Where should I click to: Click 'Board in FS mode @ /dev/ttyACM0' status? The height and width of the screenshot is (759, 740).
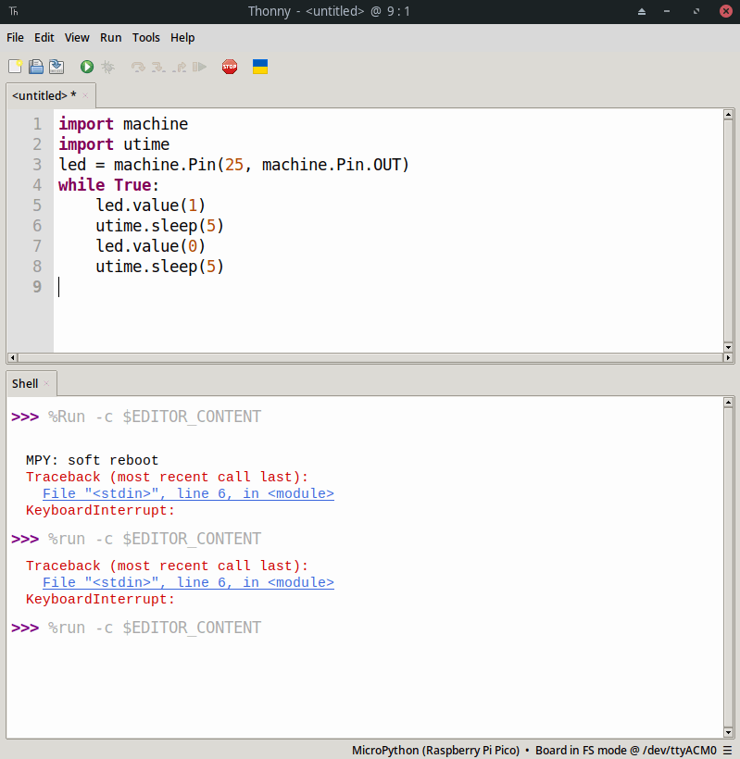click(x=626, y=750)
